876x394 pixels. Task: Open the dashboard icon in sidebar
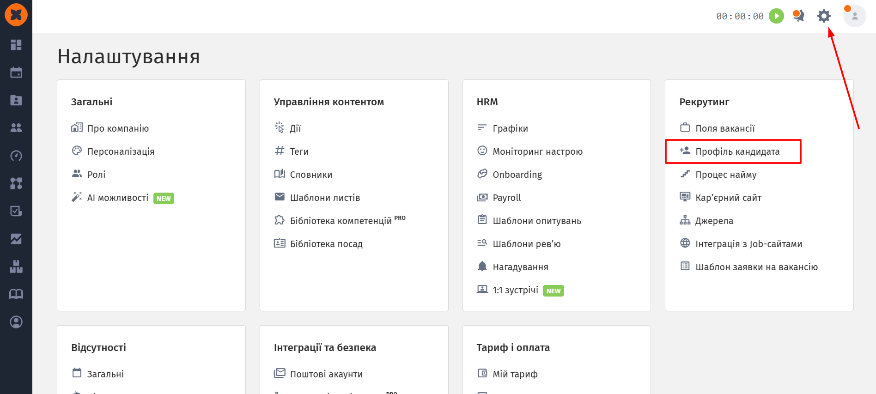pos(16,45)
